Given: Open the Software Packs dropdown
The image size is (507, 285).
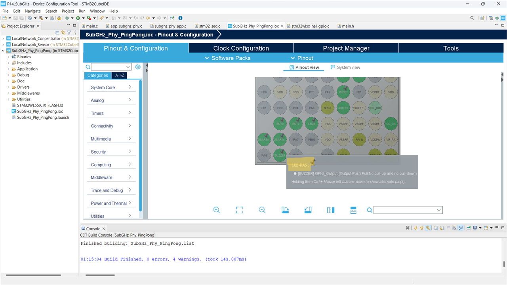Looking at the screenshot, I should [x=227, y=58].
